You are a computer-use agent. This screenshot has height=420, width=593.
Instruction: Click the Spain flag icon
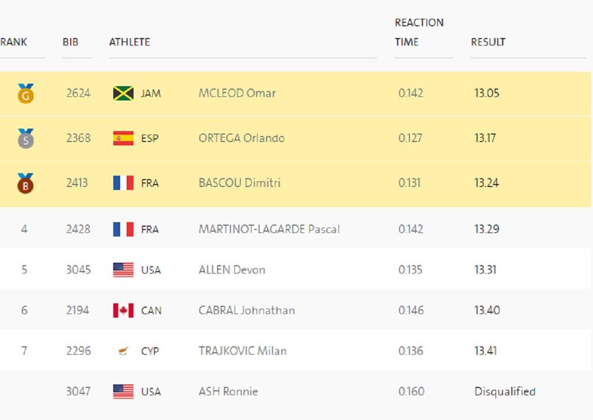coord(123,138)
